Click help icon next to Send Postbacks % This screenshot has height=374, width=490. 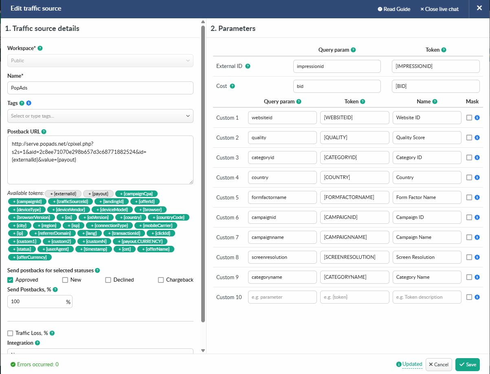55,290
